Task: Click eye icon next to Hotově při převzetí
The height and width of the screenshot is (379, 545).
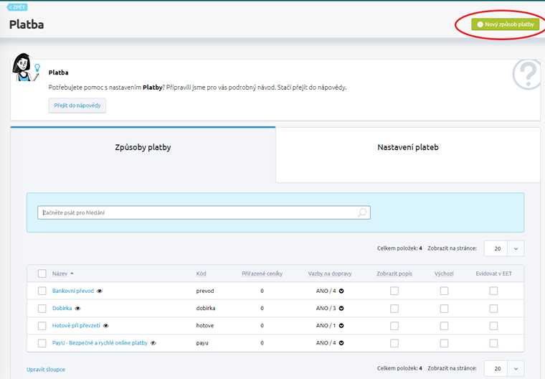Action: (105, 326)
